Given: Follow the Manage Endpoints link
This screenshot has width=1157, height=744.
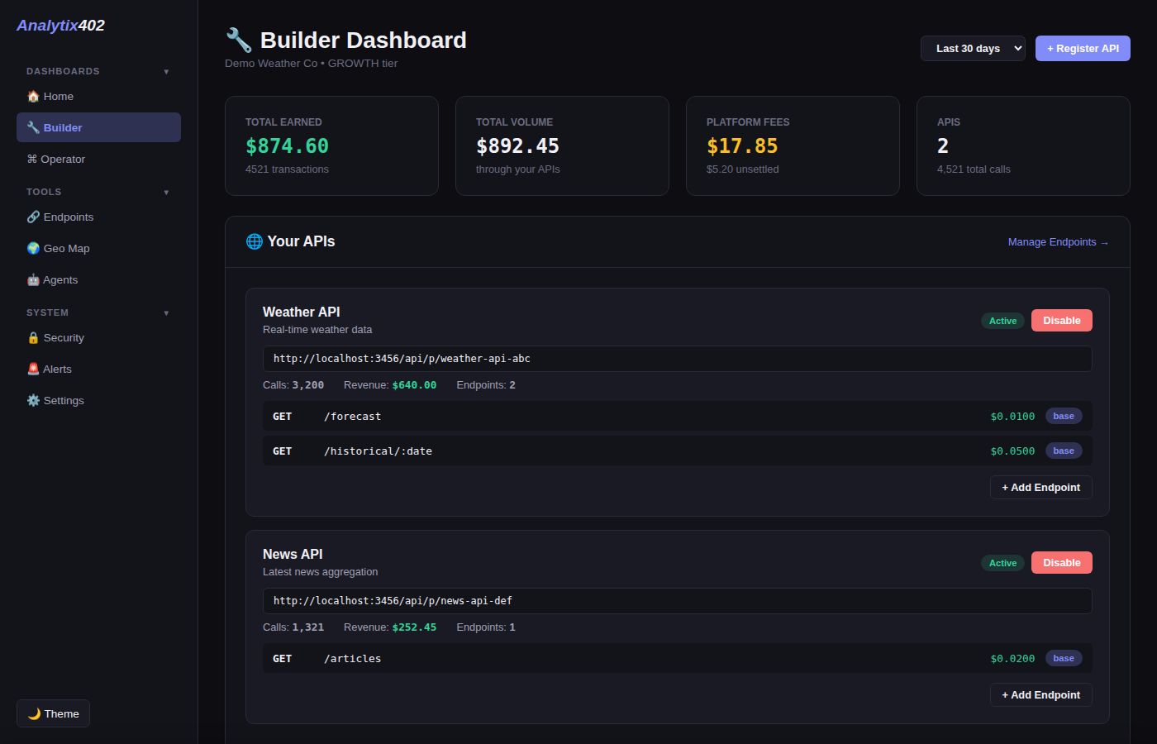Looking at the screenshot, I should click(1058, 241).
